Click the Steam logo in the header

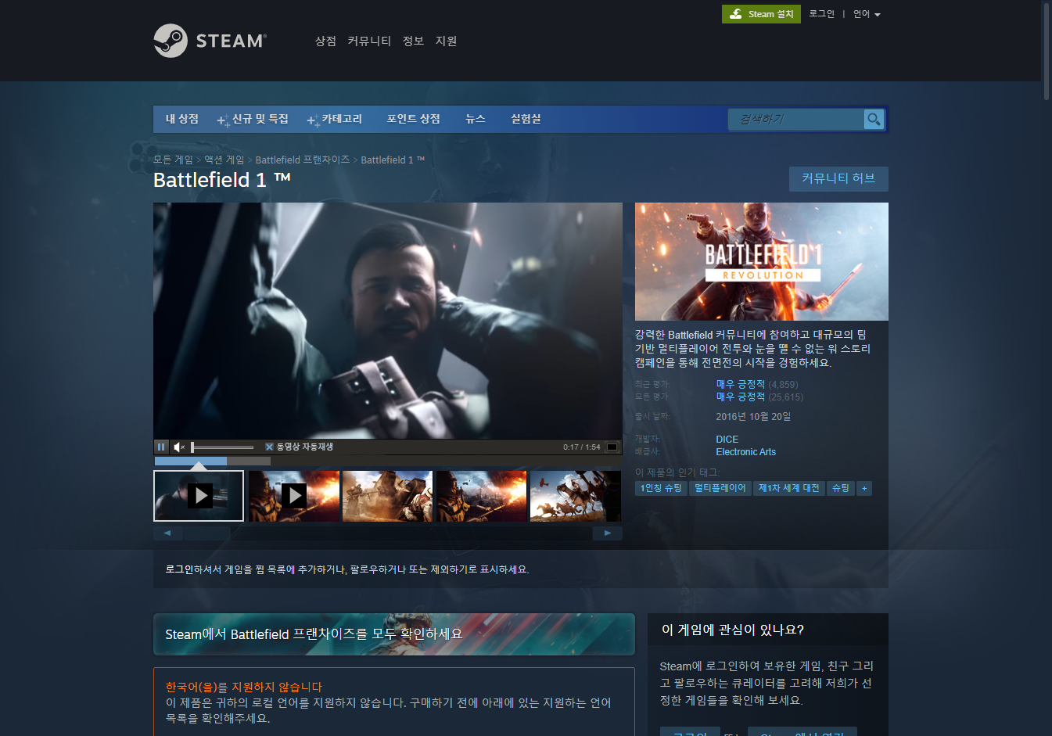coord(210,41)
